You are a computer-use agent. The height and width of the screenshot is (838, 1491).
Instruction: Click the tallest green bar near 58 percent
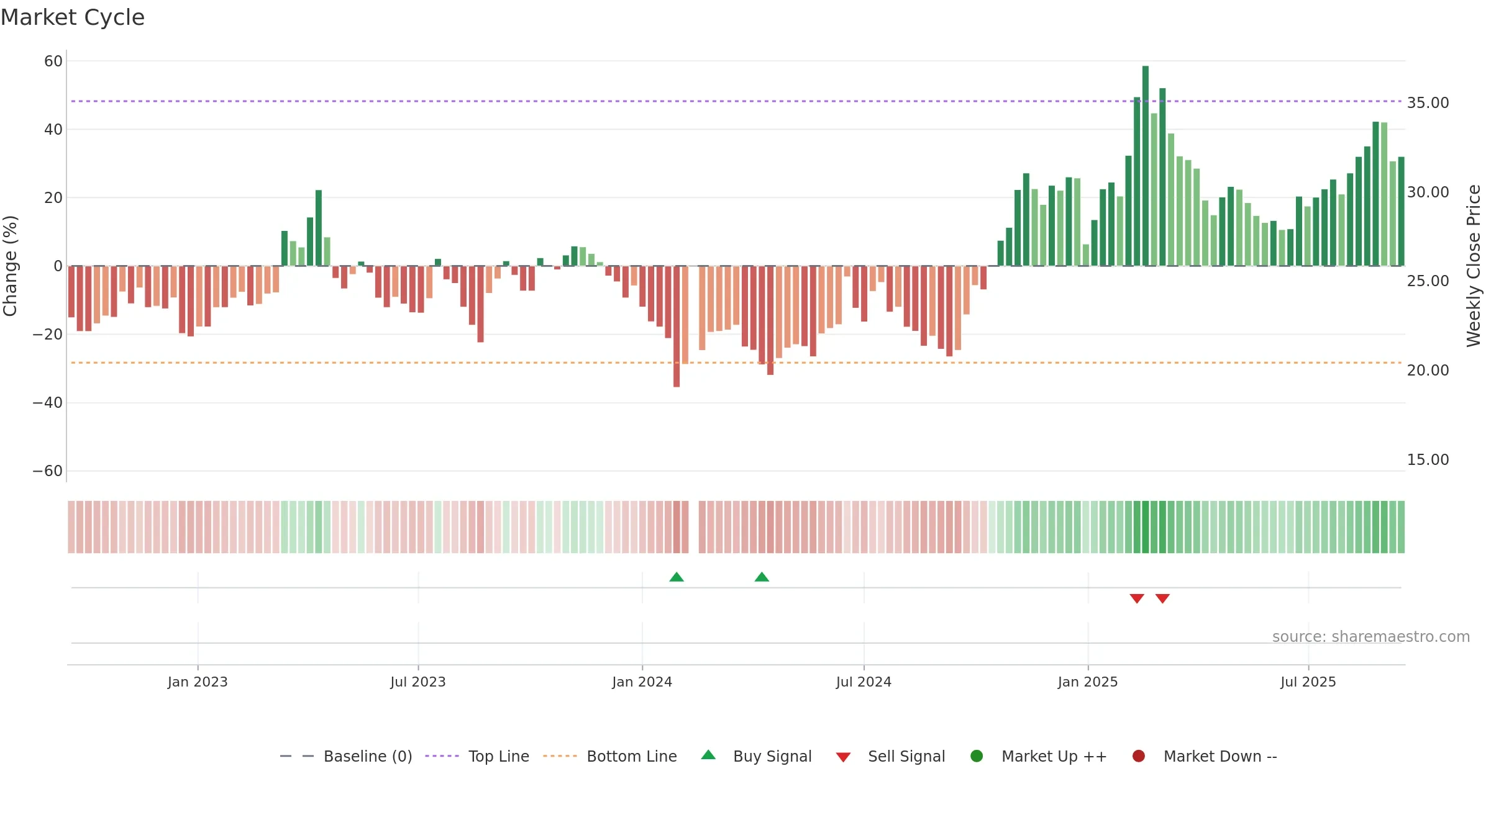coord(1146,166)
